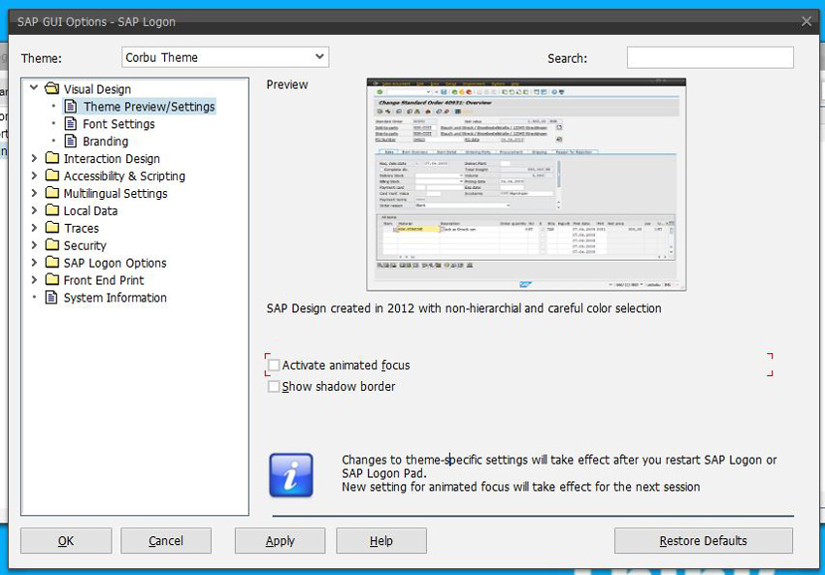The height and width of the screenshot is (575, 825).
Task: Select the Traces label in tree
Action: 82,228
